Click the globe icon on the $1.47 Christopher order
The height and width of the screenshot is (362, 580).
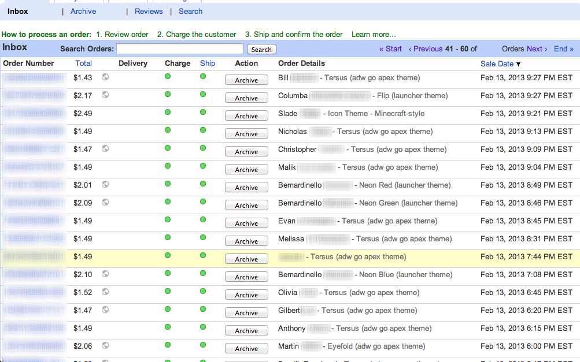[x=105, y=148]
